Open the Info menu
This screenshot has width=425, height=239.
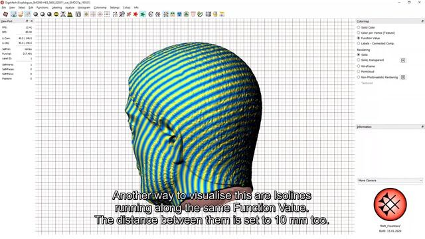(x=136, y=7)
